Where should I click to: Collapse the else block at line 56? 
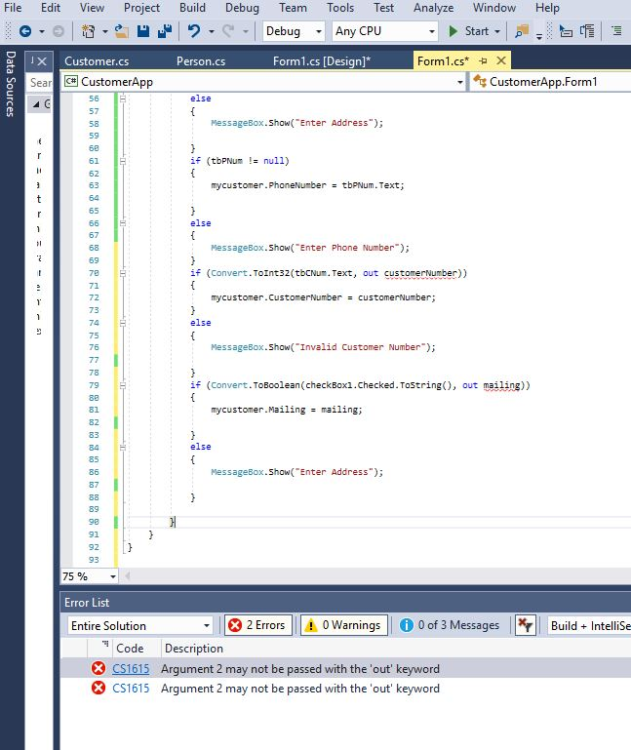coord(123,99)
